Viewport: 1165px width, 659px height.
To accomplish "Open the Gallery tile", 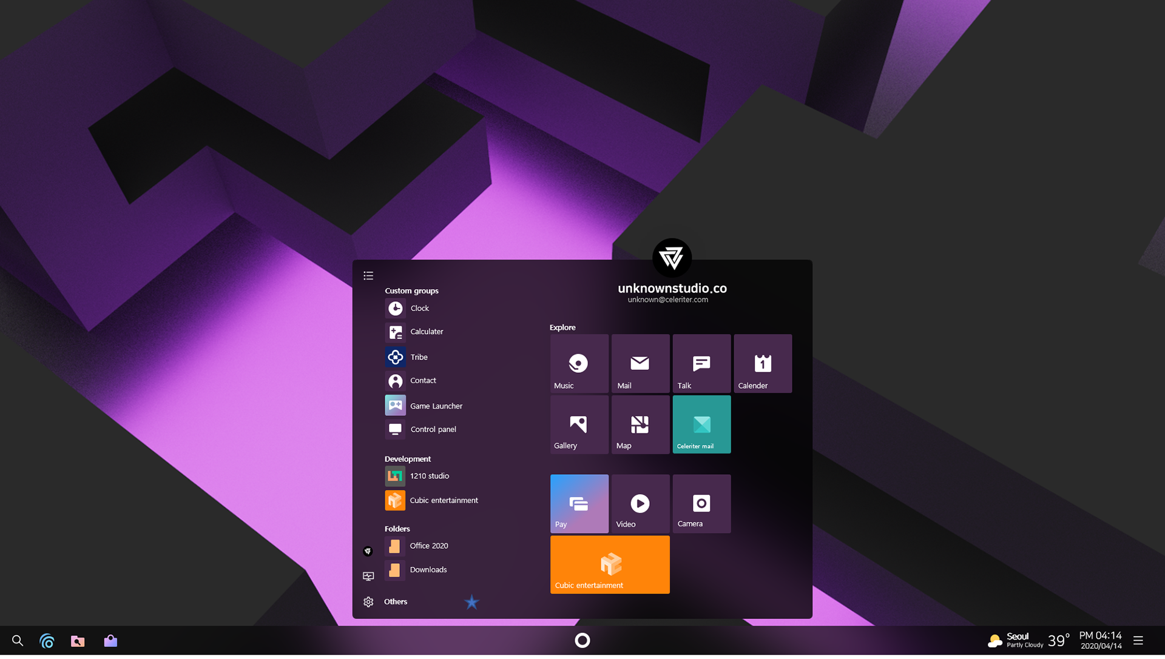I will pos(579,424).
